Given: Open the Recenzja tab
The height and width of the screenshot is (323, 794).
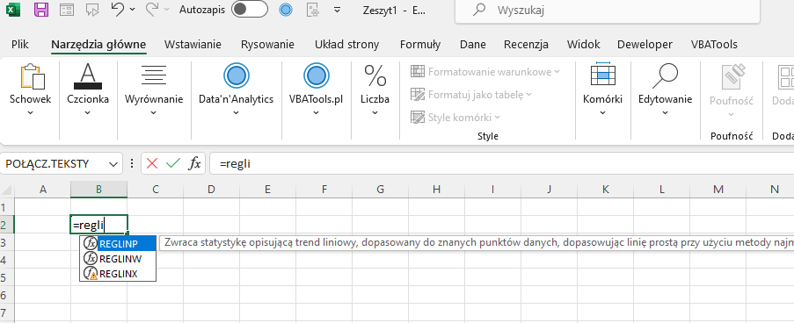Looking at the screenshot, I should tap(526, 45).
